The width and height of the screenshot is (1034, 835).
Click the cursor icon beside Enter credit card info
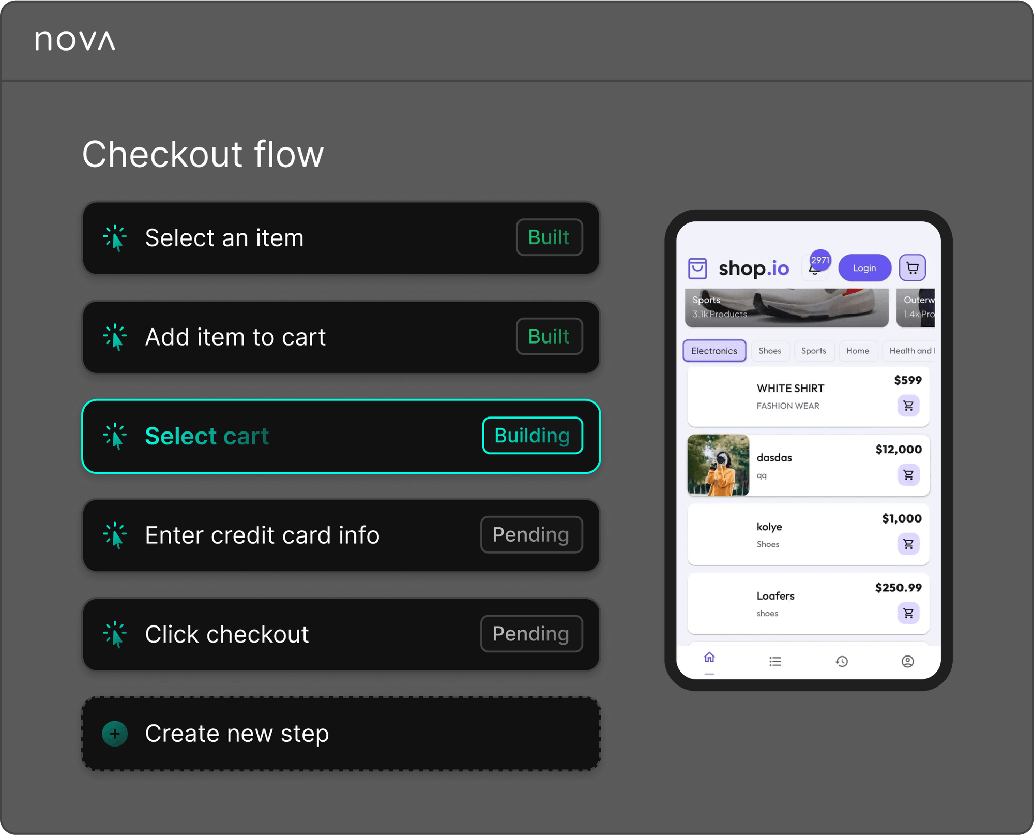[x=115, y=535]
